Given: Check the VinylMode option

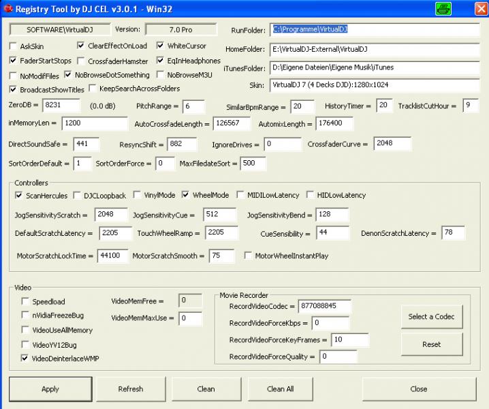Looking at the screenshot, I should click(137, 195).
